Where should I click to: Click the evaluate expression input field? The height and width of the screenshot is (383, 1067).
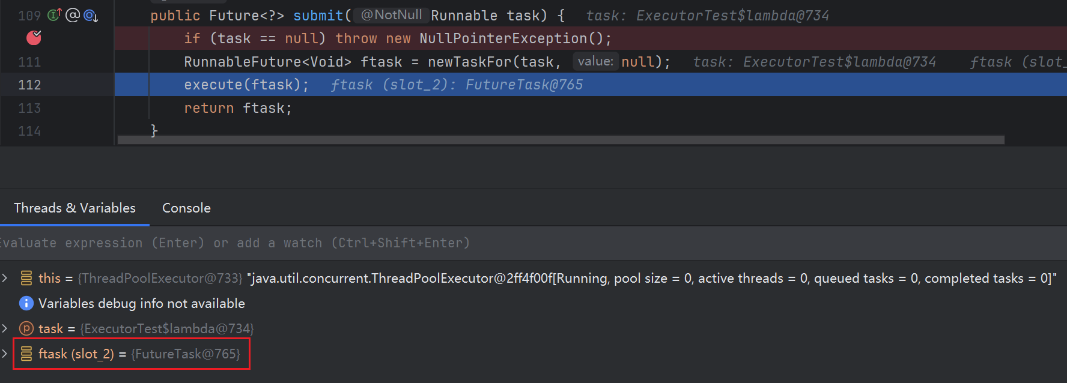click(360, 243)
